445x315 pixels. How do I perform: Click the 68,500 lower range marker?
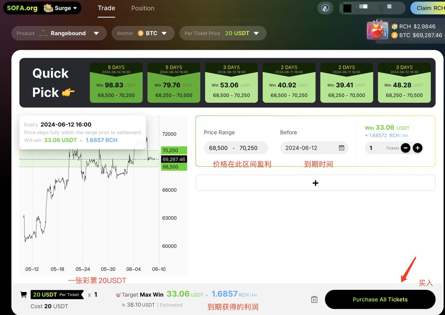[x=174, y=167]
